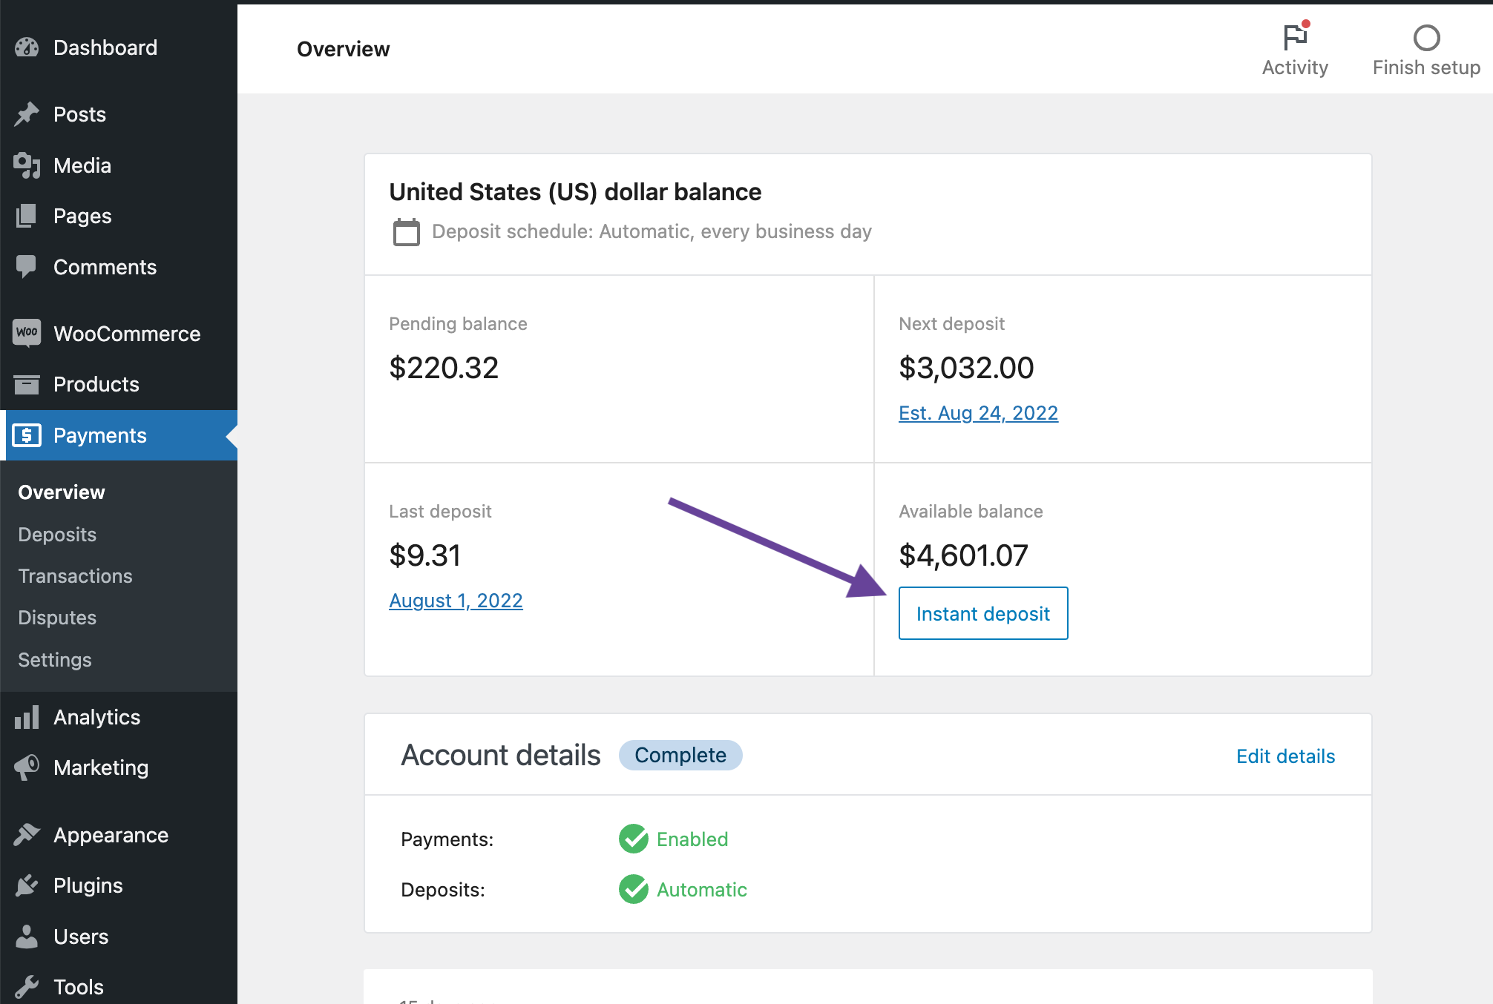Image resolution: width=1493 pixels, height=1004 pixels.
Task: Open the Transactions submenu item
Action: [75, 576]
